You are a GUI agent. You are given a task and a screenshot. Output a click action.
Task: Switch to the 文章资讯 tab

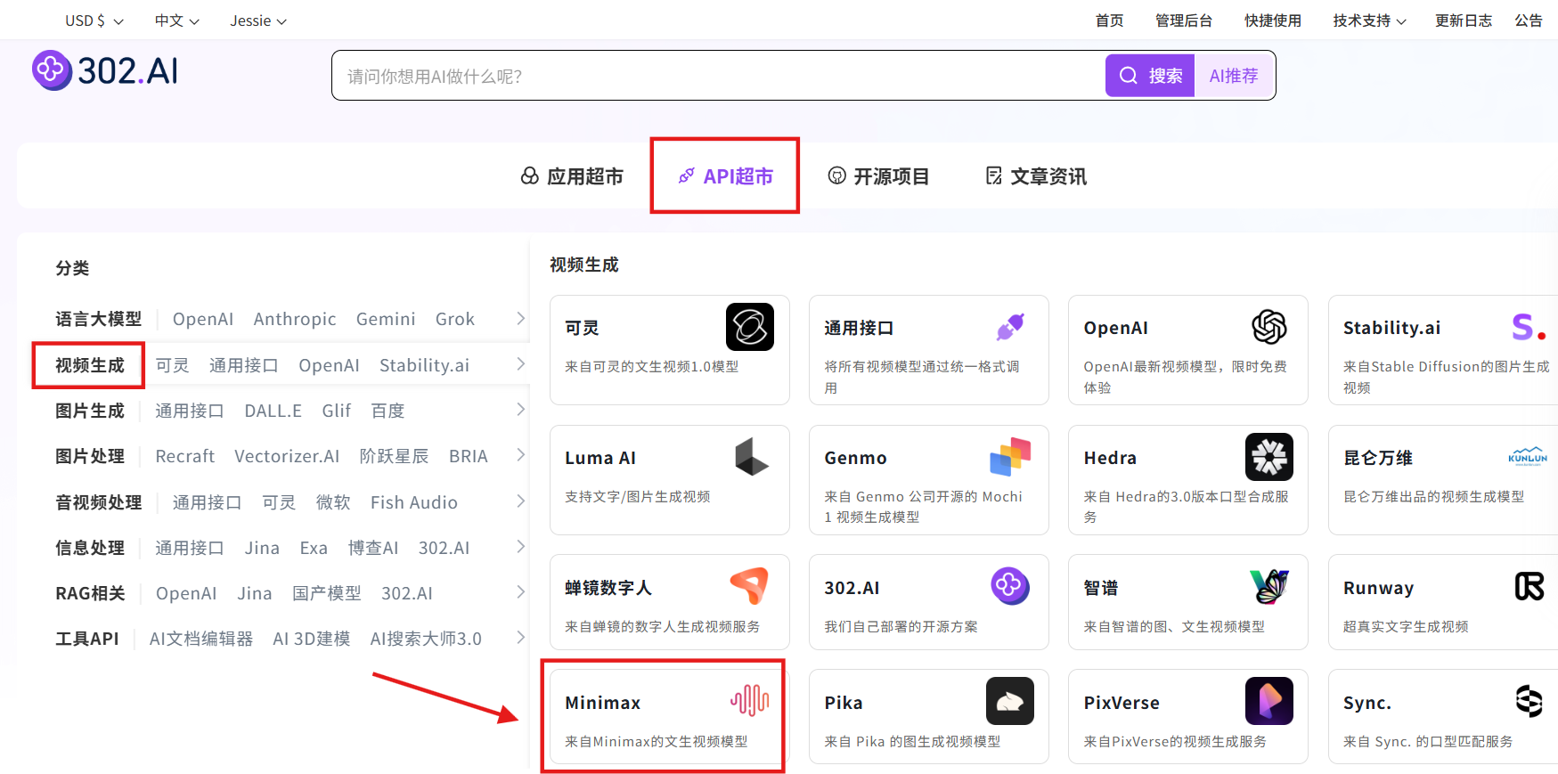coord(1036,176)
